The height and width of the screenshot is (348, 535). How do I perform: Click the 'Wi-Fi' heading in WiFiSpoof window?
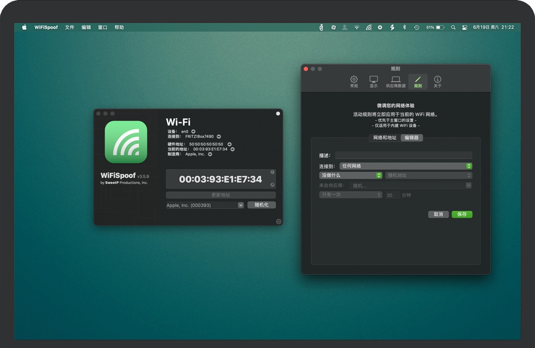click(178, 122)
